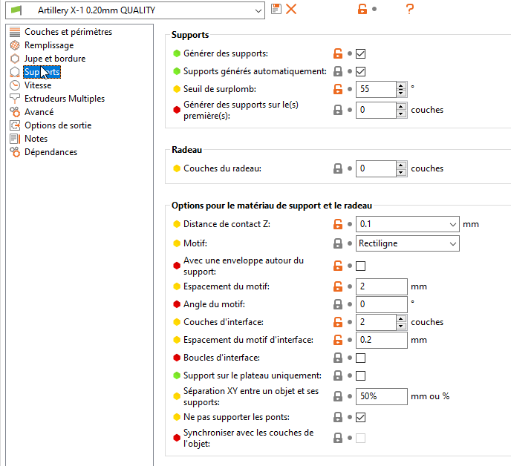511x466 pixels.
Task: Click unlocked padlock beside Espacement du motif
Action: point(338,286)
